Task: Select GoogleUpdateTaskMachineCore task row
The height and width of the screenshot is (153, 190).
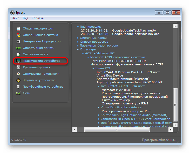Action: [120, 34]
